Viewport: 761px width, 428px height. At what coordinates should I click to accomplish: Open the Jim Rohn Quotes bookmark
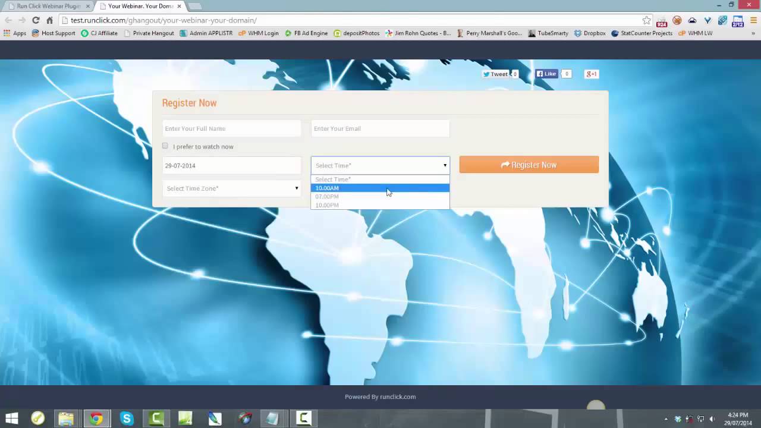(418, 33)
